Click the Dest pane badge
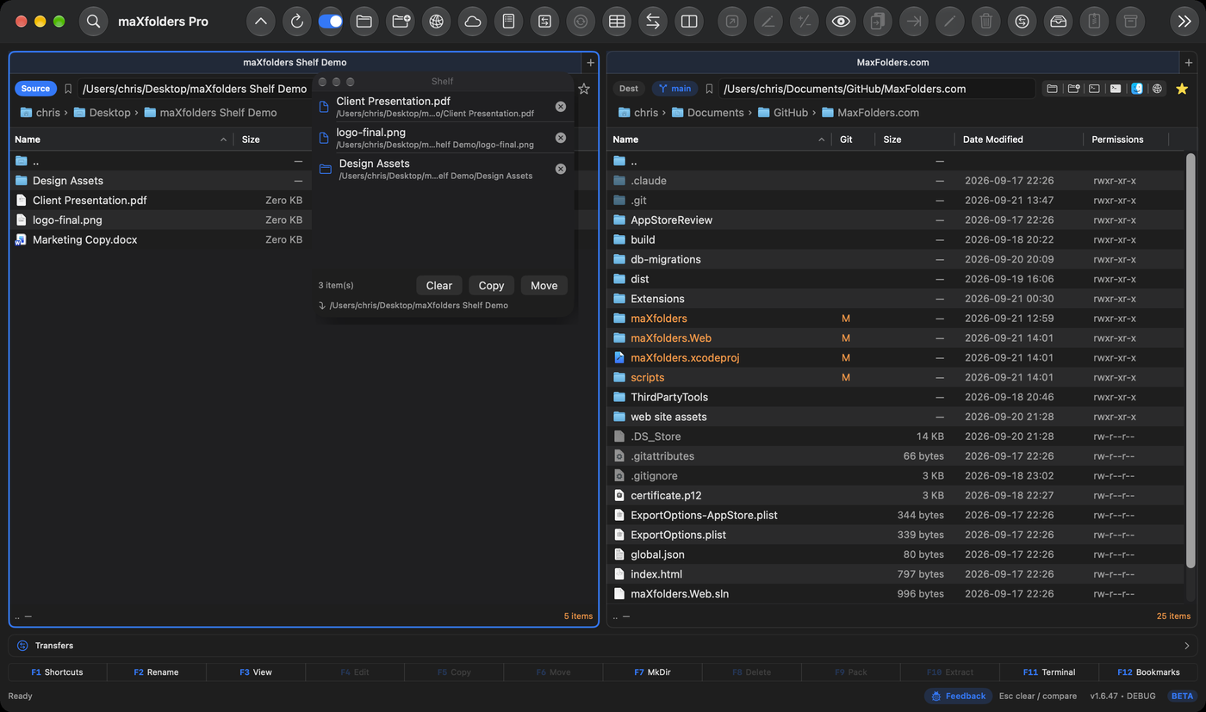The width and height of the screenshot is (1206, 712). 629,89
